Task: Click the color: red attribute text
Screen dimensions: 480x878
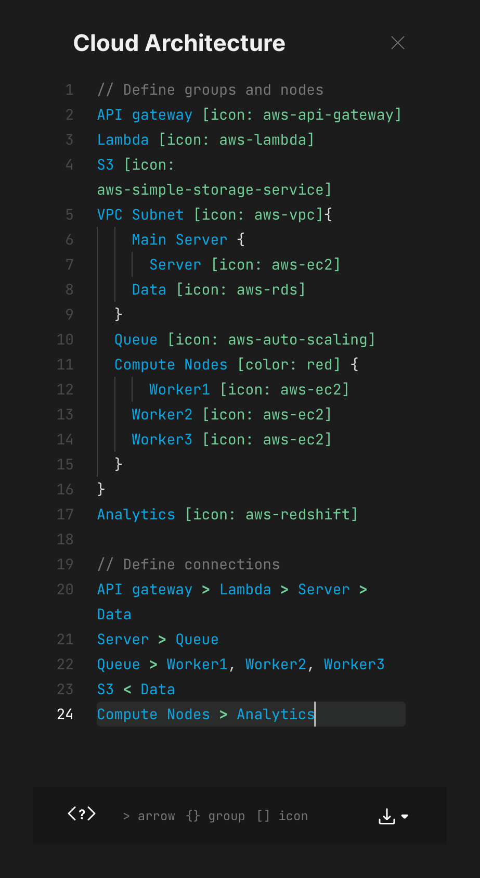Action: coord(289,364)
